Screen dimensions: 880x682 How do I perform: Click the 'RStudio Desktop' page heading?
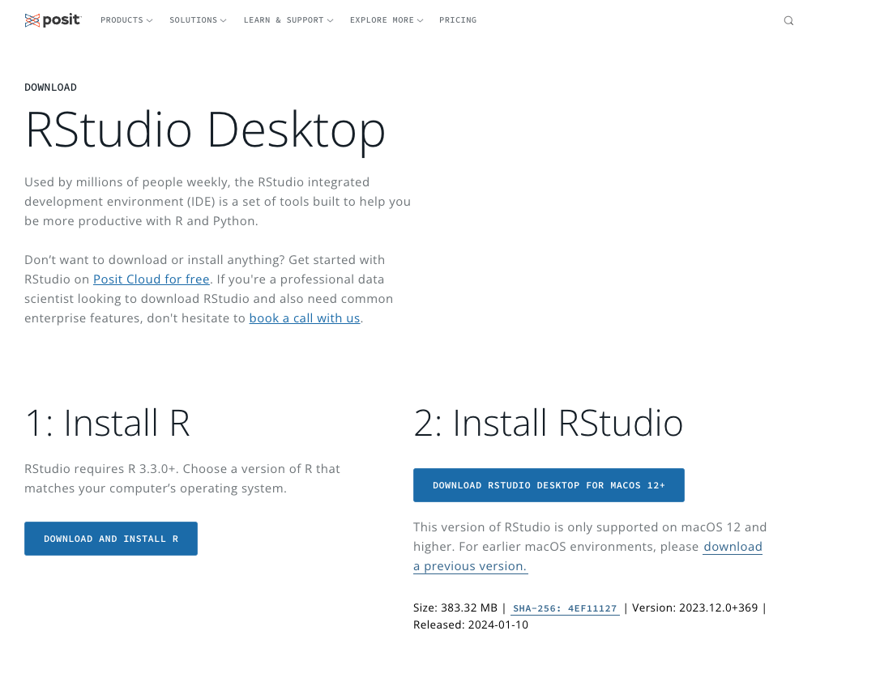click(205, 130)
